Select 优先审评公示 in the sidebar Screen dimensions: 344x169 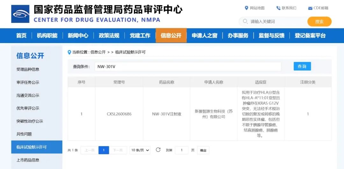click(x=28, y=108)
